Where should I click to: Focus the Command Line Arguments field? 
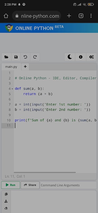[69, 185]
